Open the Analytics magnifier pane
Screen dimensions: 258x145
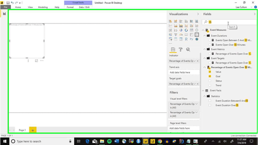click(188, 49)
